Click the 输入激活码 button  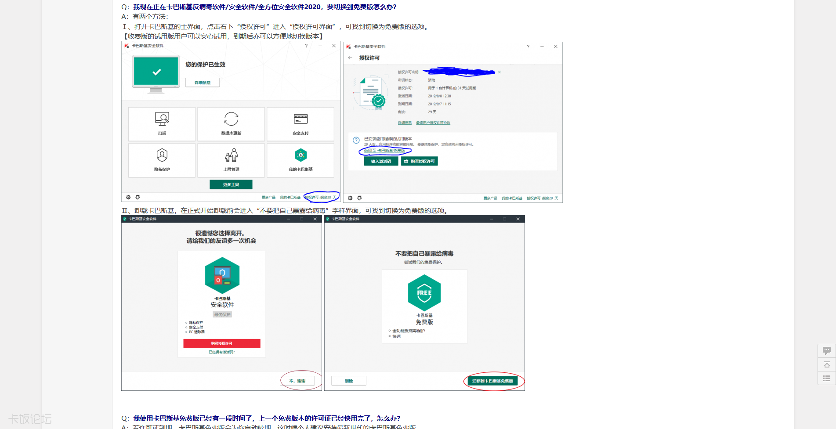[x=381, y=161]
